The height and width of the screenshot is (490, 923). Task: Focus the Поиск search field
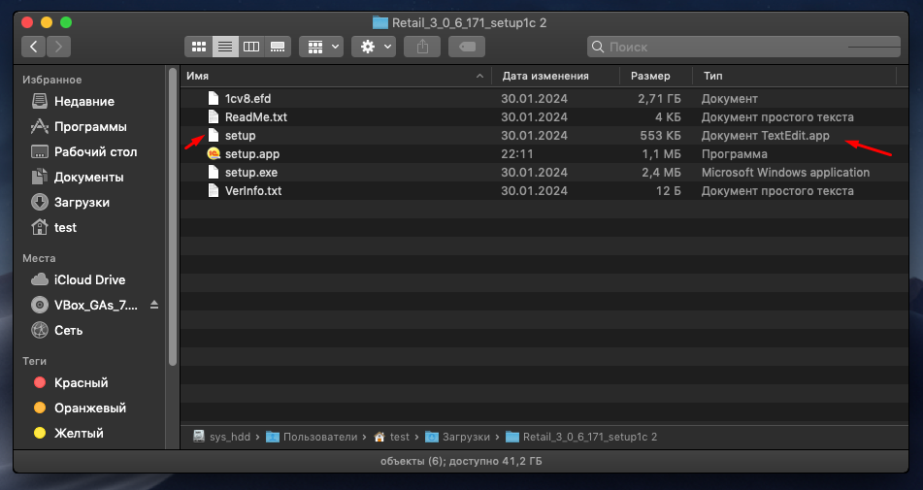point(743,47)
